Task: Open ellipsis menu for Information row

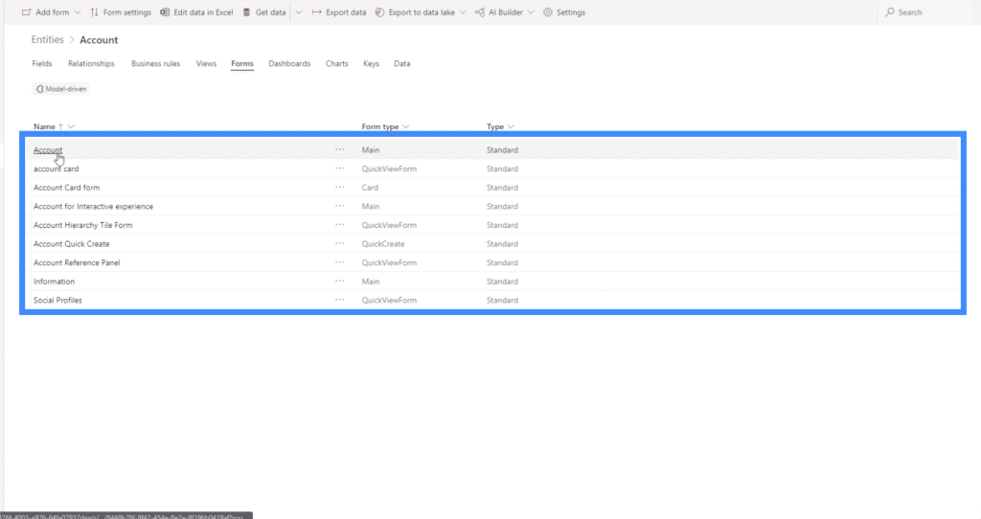Action: pyautogui.click(x=340, y=281)
